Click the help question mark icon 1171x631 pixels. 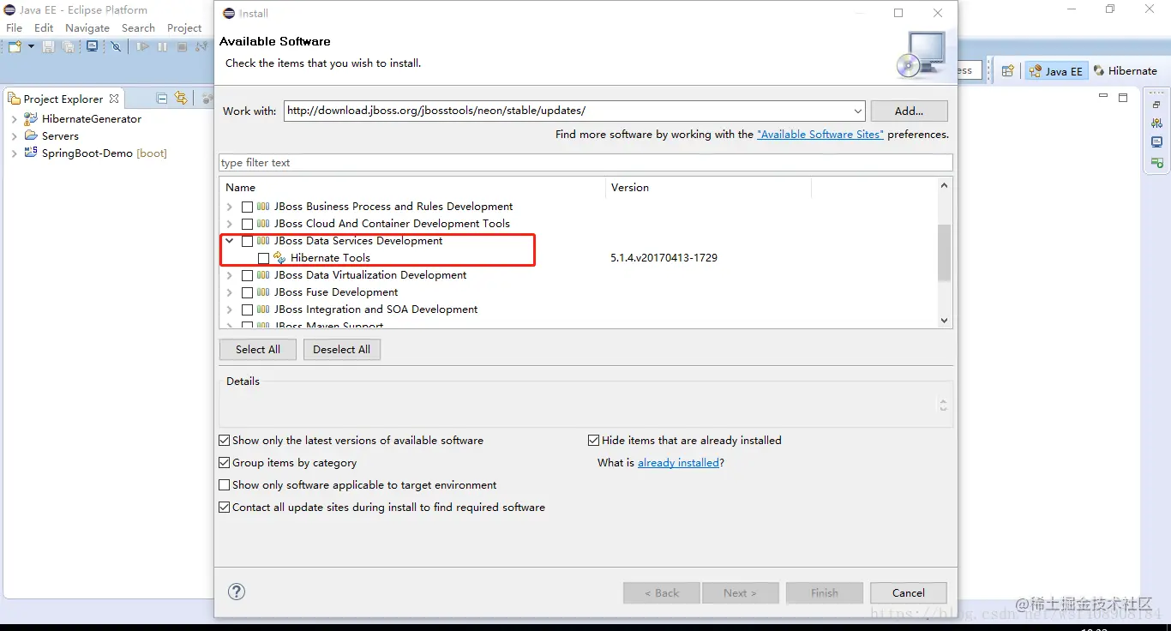tap(237, 592)
